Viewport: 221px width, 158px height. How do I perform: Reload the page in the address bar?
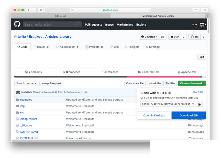[149, 10]
